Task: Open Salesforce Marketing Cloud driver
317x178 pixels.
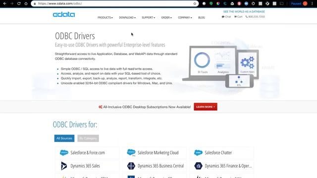Action: click(x=155, y=153)
